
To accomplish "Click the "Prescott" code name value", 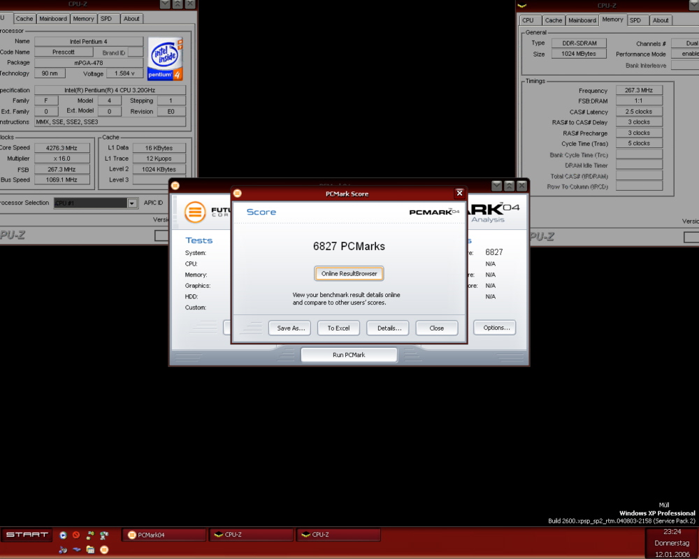I will [x=64, y=52].
